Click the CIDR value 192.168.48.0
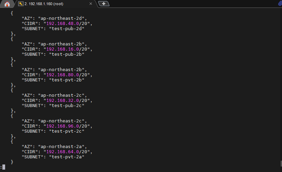Screen dimensions: 282x172 pos(63,24)
